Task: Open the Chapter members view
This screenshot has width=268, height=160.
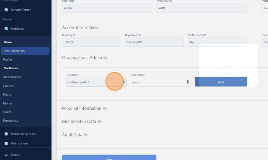Action: click(x=8, y=86)
